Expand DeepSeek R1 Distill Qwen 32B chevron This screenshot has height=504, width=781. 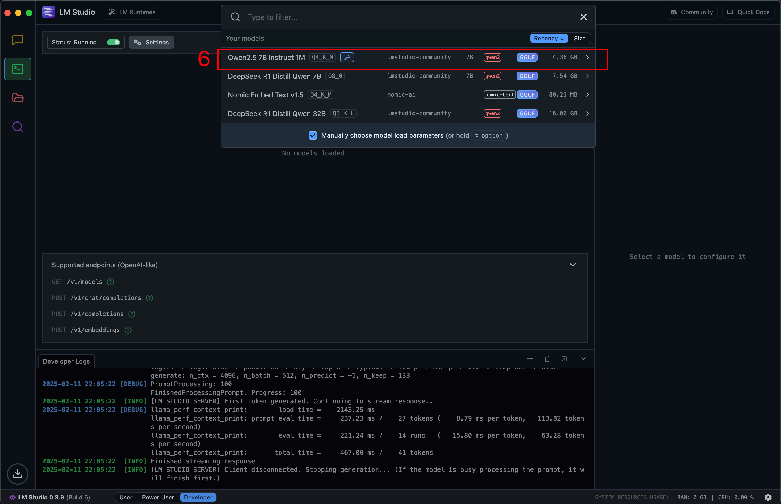pos(587,113)
